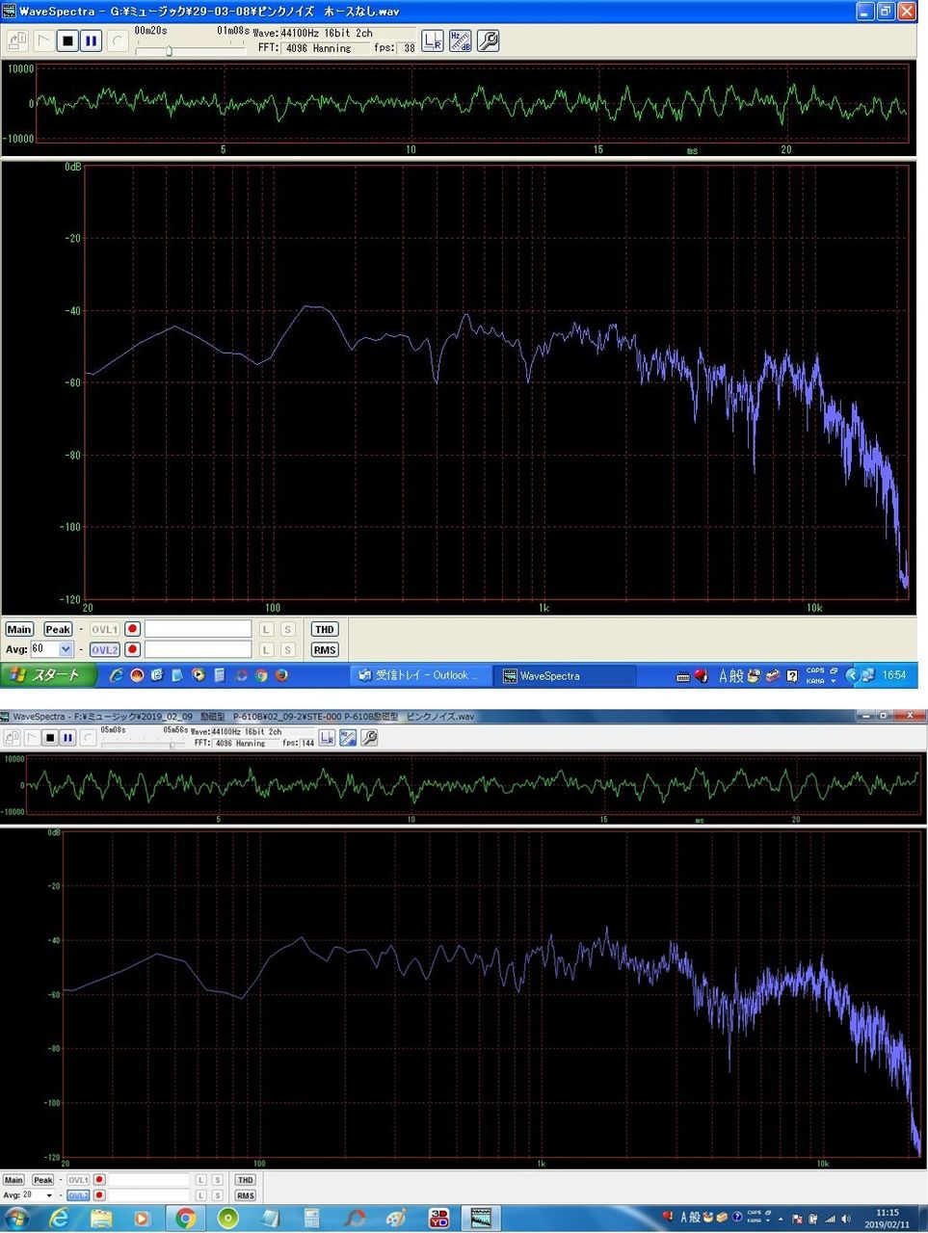928x1233 pixels.
Task: Open Windows Media Player on Windows 7 taskbar
Action: 143,1219
